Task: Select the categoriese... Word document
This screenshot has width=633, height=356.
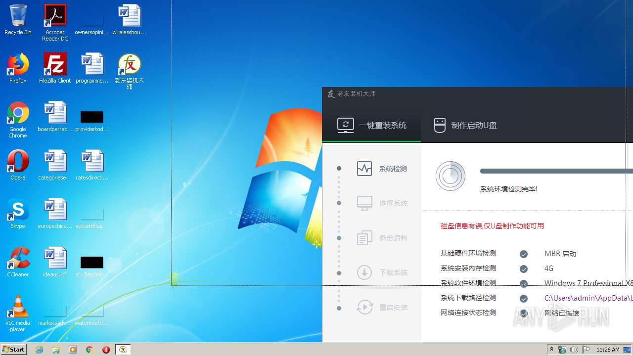Action: tap(55, 165)
